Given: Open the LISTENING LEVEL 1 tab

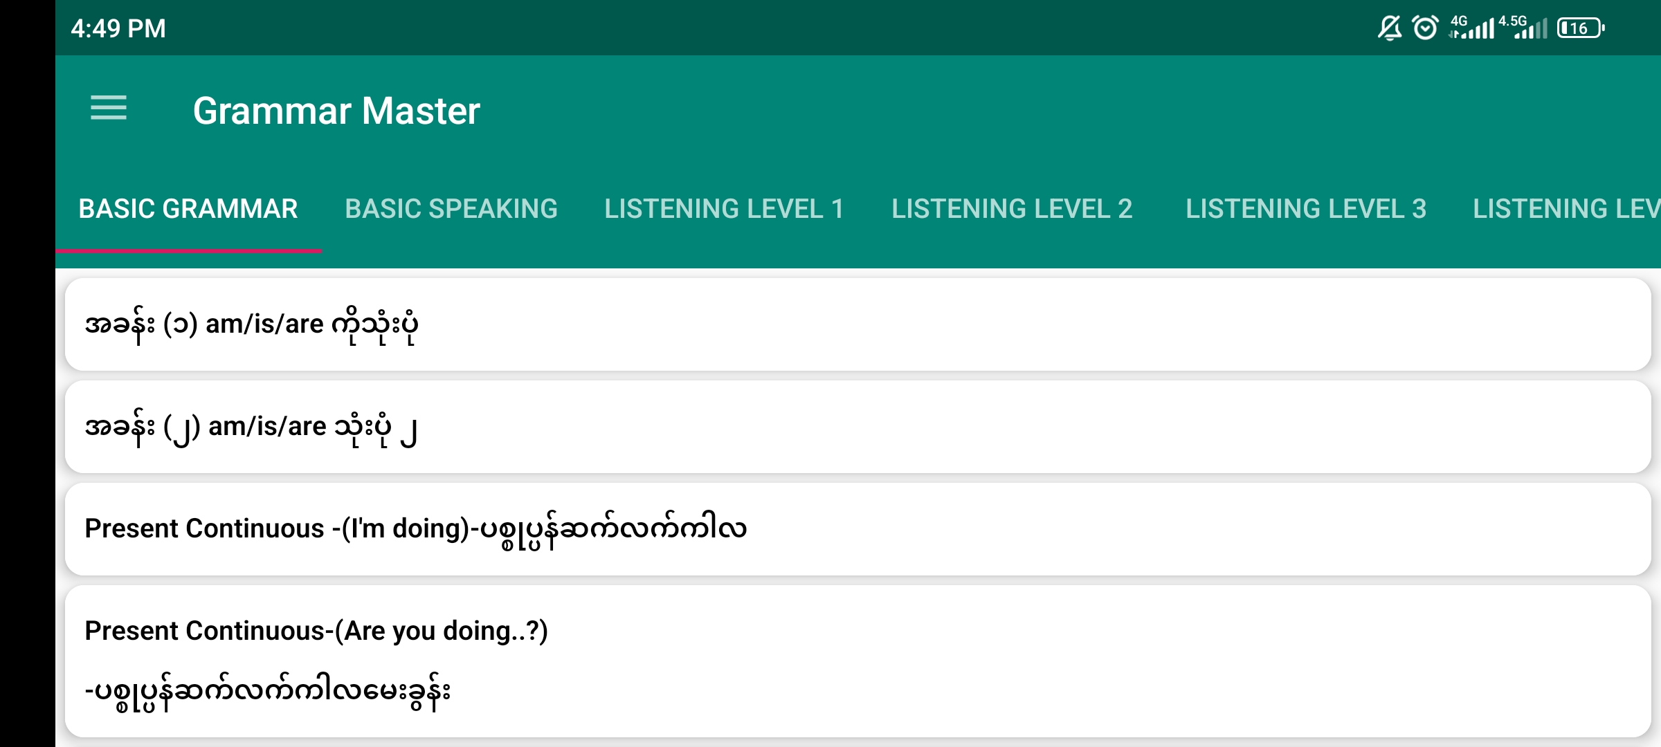Looking at the screenshot, I should coord(725,209).
